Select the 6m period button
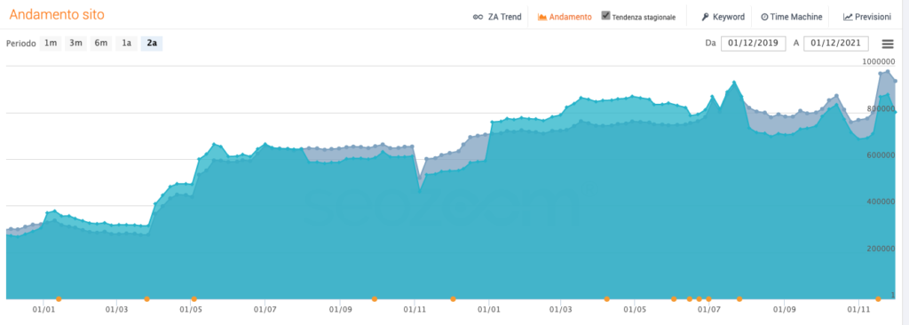Screen dimensions: 909x325 coord(101,44)
